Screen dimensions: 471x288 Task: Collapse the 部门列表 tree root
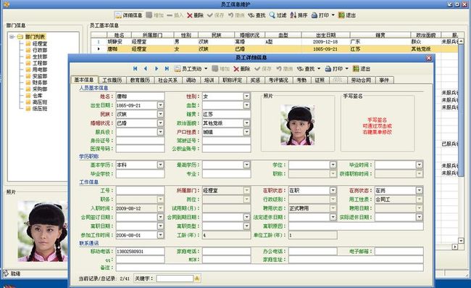coord(12,37)
